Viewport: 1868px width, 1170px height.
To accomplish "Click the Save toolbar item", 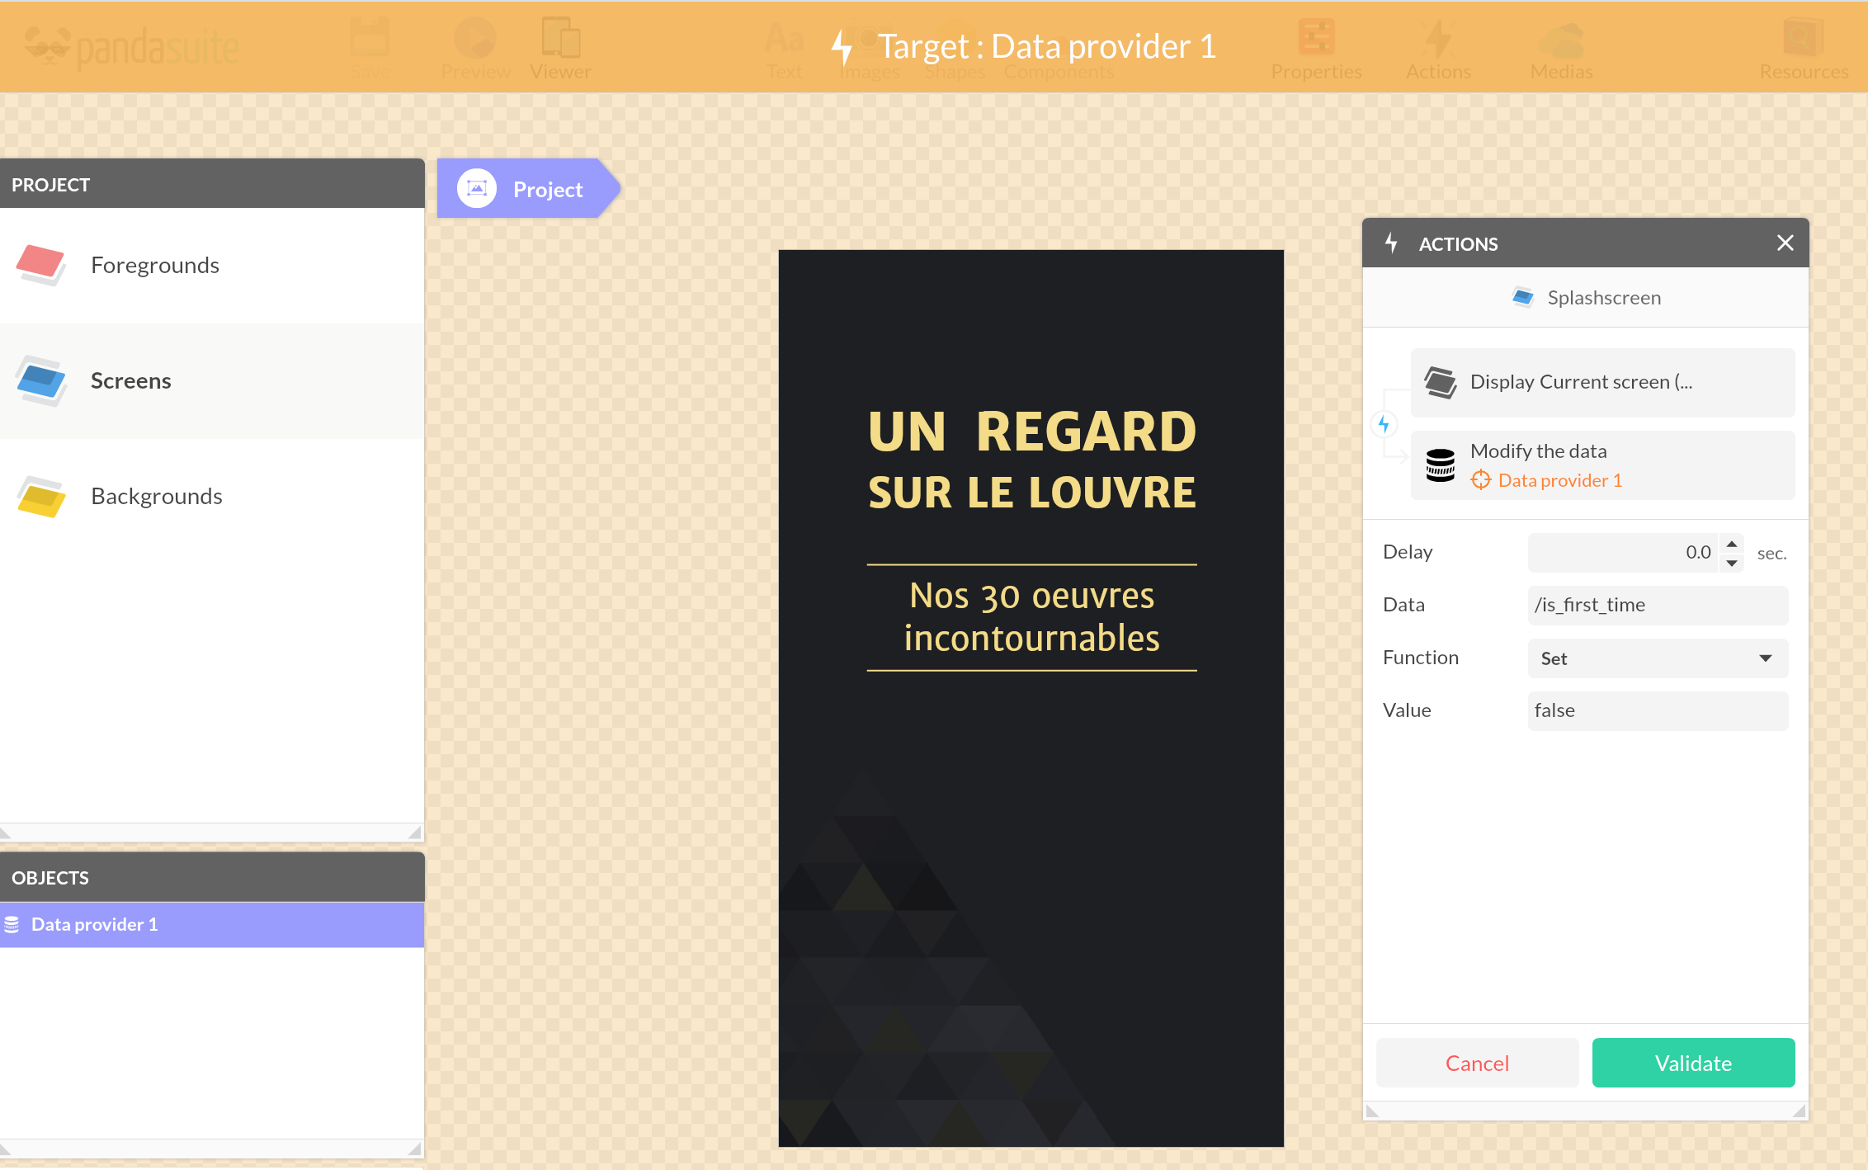I will [370, 49].
